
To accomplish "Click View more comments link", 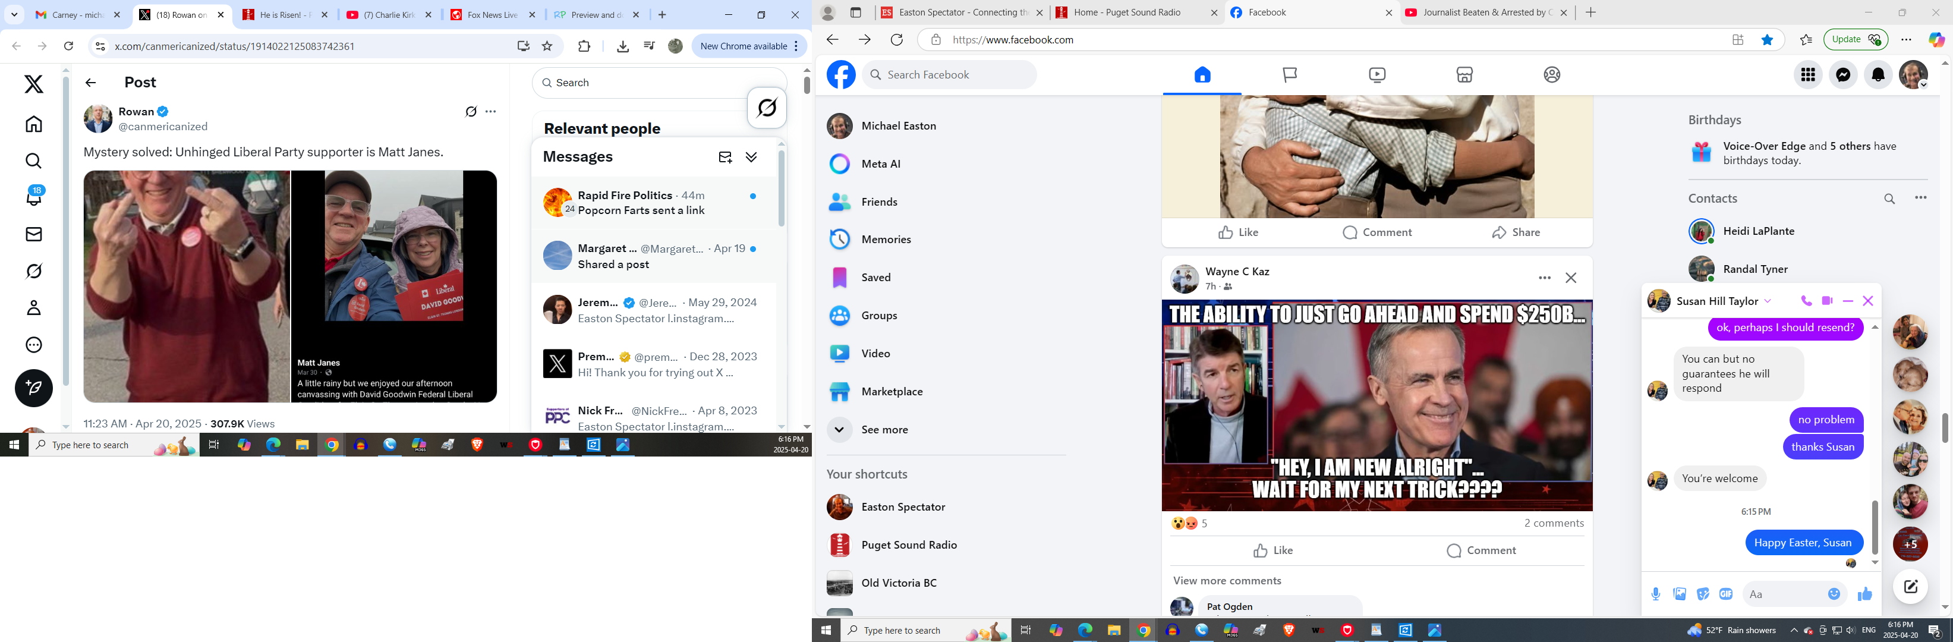I will 1227,581.
